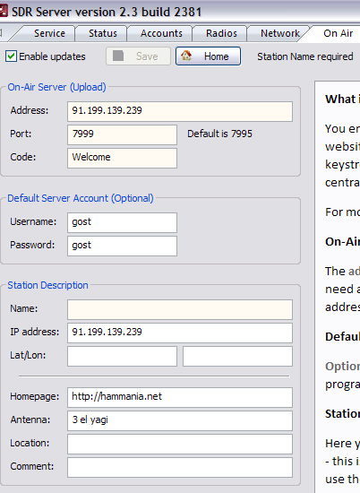Click the SDR Server application icon in title bar
Screen dimensions: 360x493
[x=4, y=12]
